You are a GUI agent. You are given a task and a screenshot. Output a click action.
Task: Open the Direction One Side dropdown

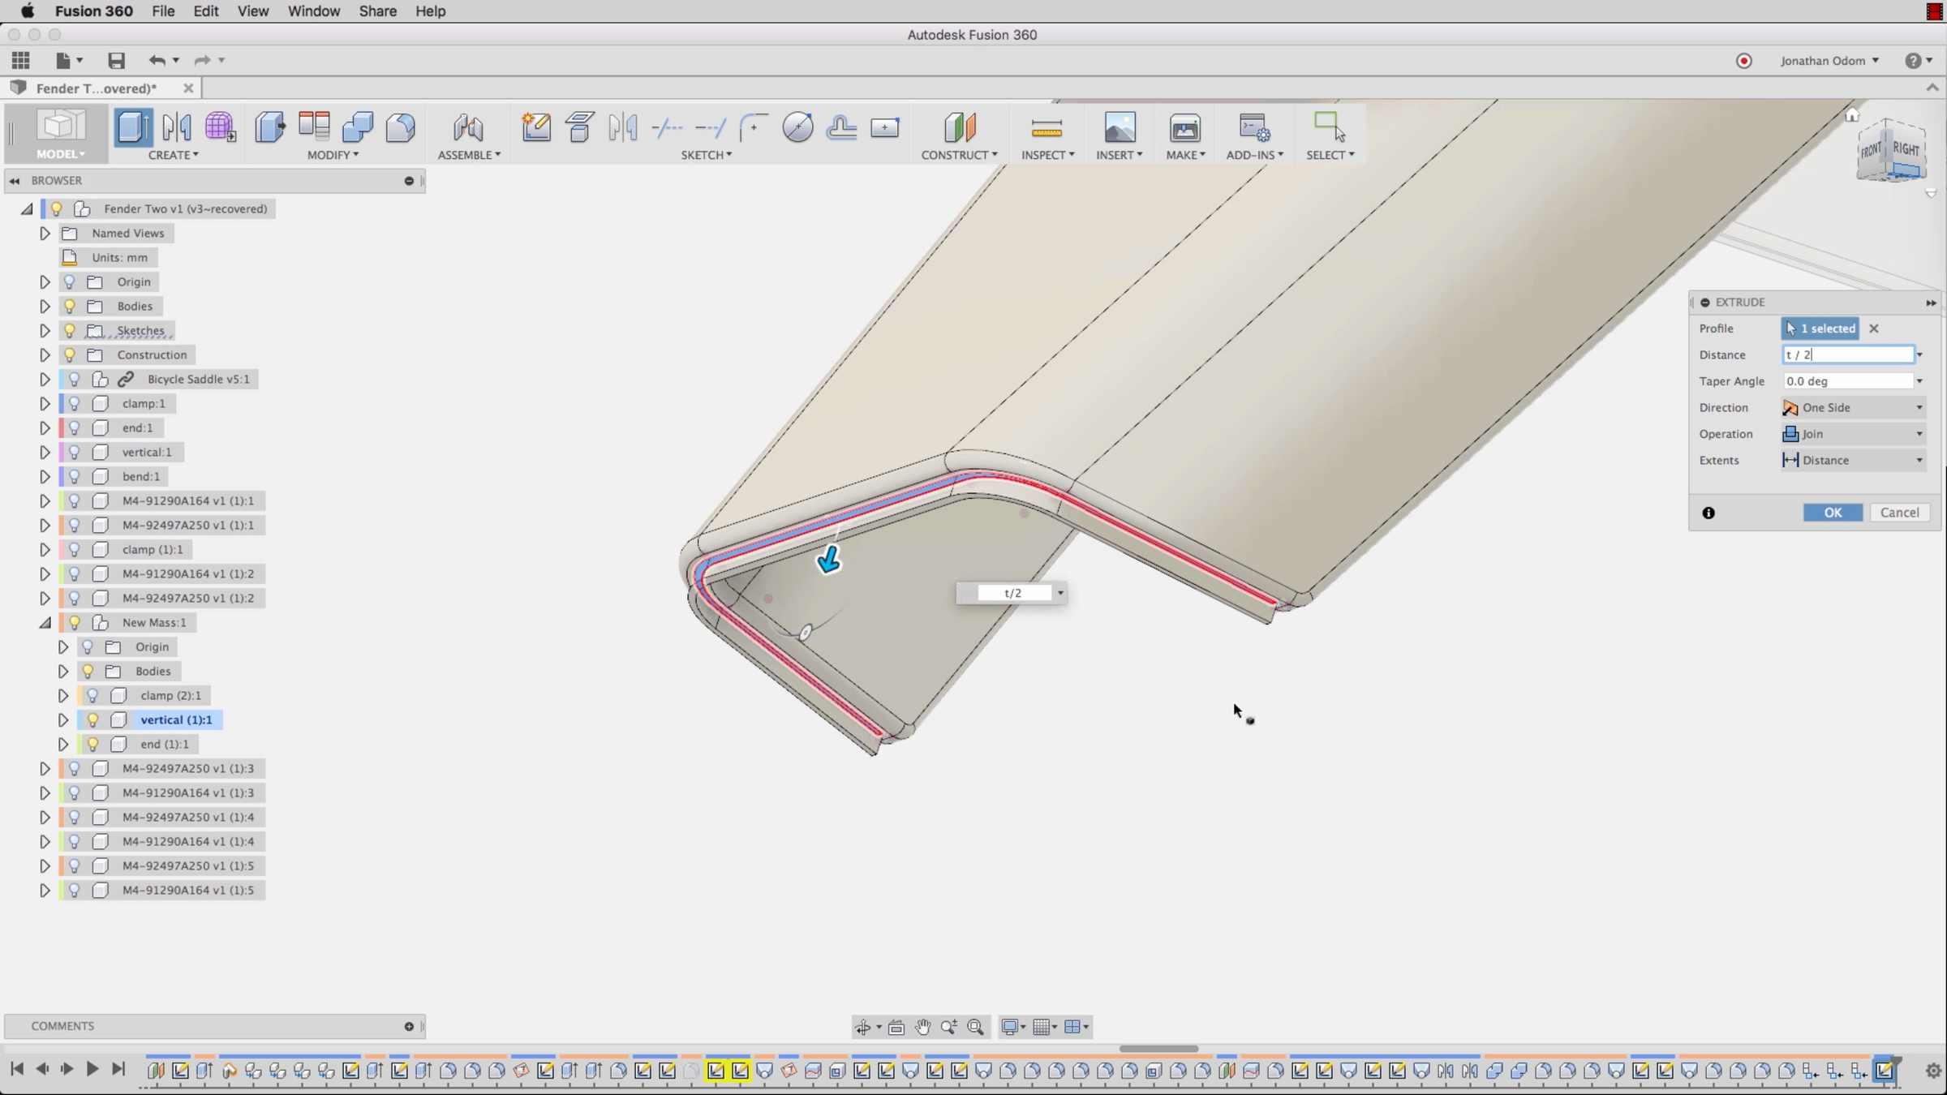pyautogui.click(x=1853, y=407)
